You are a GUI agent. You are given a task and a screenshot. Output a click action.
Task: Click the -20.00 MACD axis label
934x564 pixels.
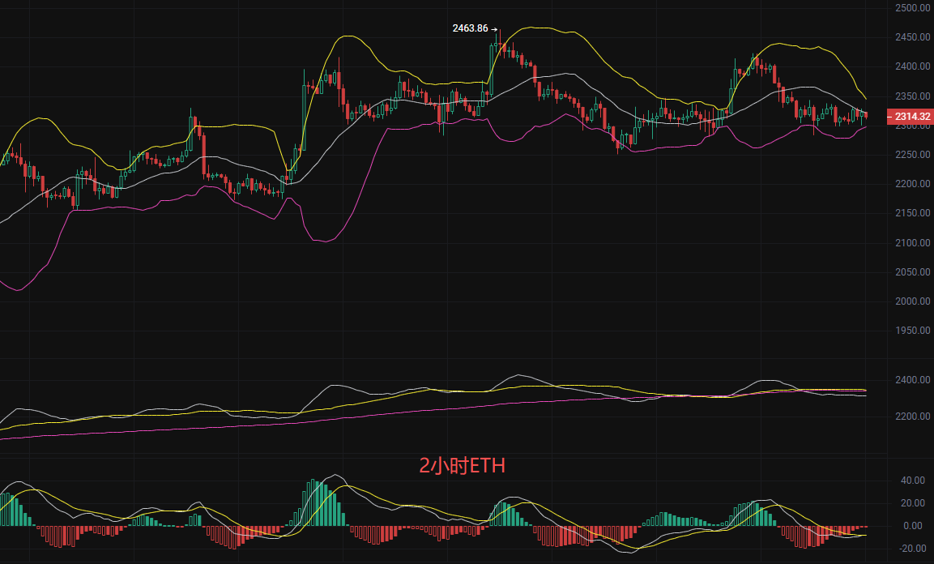(x=911, y=549)
